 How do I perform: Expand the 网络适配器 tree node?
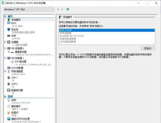(5, 71)
